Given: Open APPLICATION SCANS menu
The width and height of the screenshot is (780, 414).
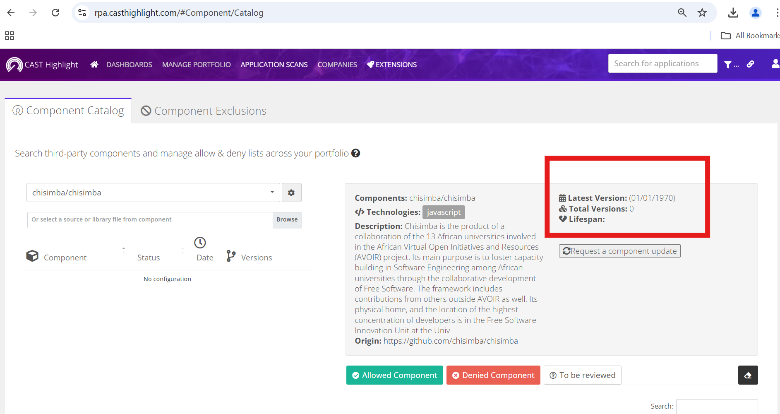Looking at the screenshot, I should point(274,65).
